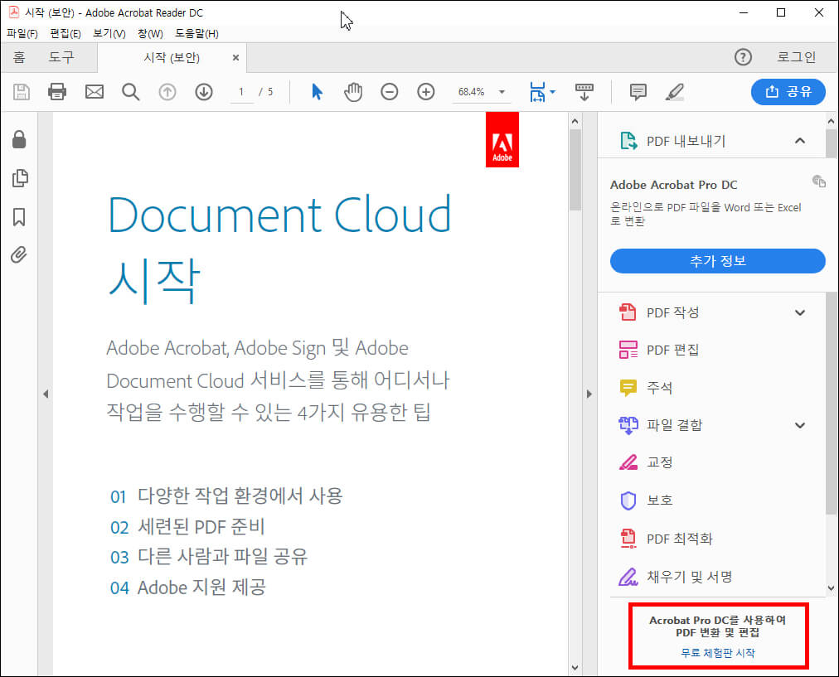Zoom in with the plus icon
Screen dimensions: 839x677
coord(426,92)
